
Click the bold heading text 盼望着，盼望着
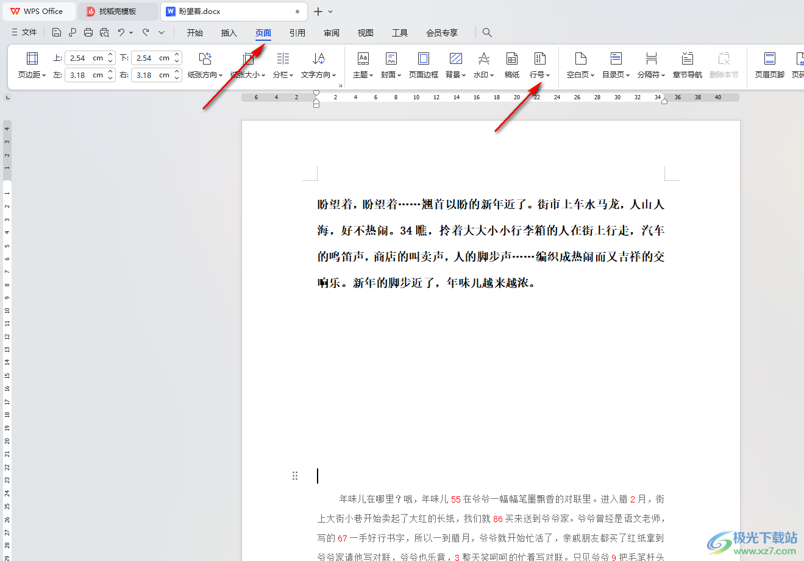pyautogui.click(x=357, y=205)
